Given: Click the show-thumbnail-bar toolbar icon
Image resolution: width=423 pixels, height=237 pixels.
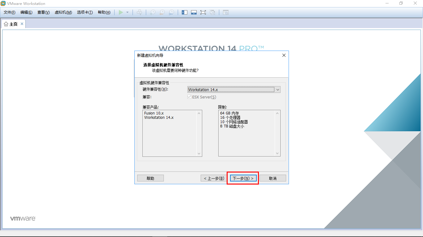Looking at the screenshot, I should [x=194, y=12].
